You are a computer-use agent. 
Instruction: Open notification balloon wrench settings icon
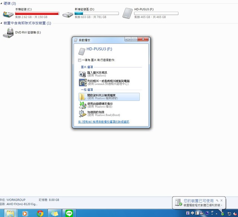pos(217,200)
